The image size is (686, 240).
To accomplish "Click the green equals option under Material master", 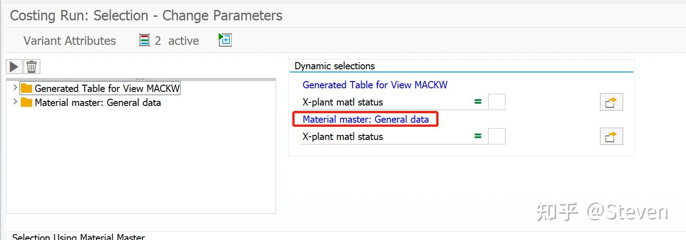I will (x=478, y=136).
